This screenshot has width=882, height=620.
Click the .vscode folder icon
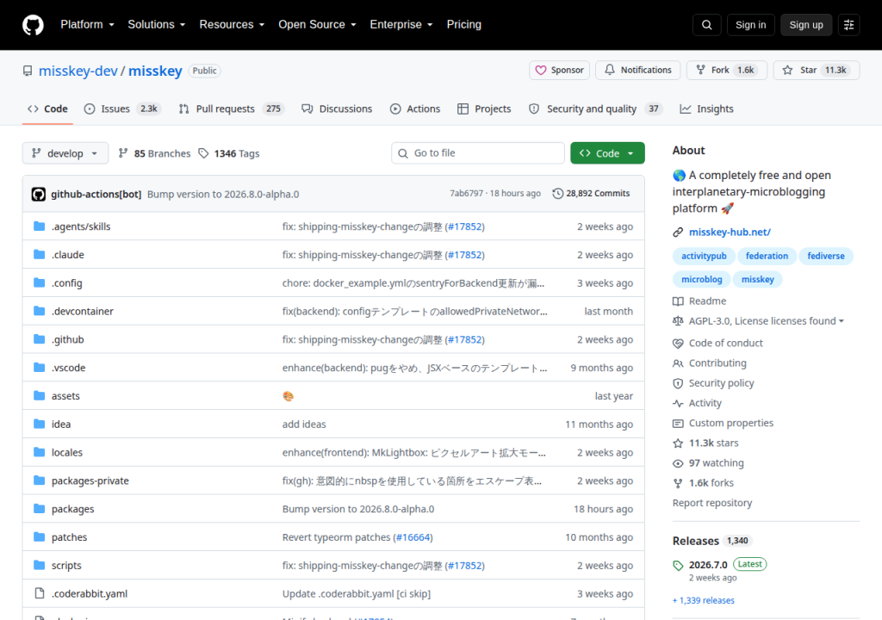[x=39, y=368]
